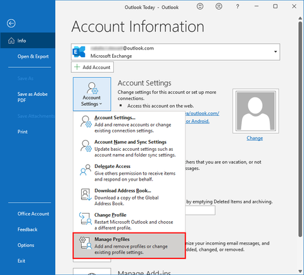Click the Info home icon in sidebar
Viewport: 304px width, 275px height.
[11, 41]
